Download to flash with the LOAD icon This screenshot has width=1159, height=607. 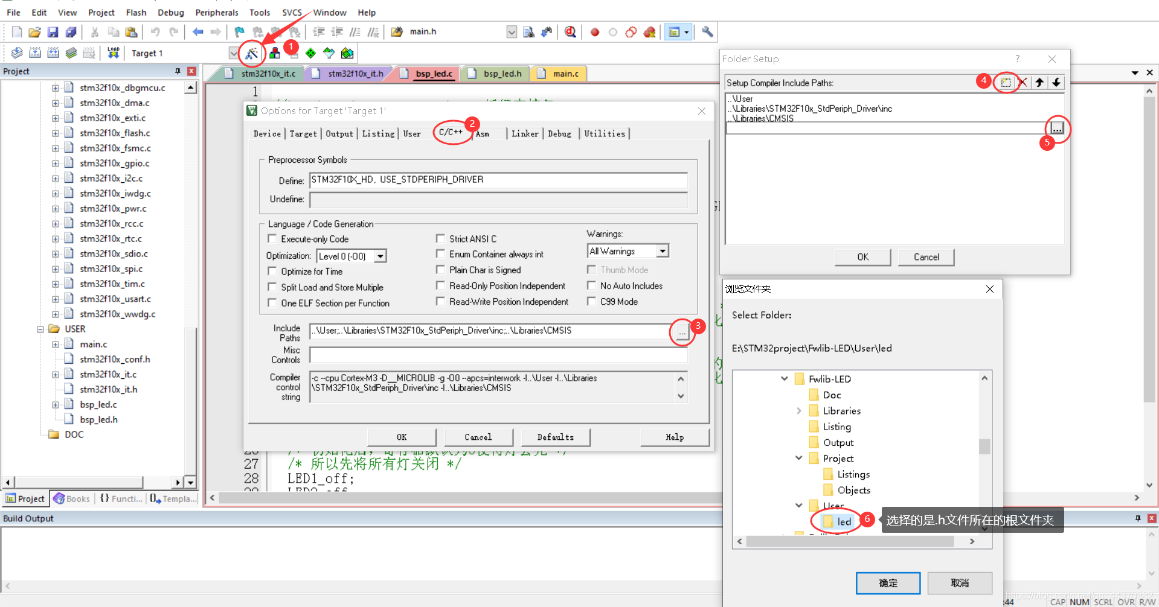click(x=113, y=53)
